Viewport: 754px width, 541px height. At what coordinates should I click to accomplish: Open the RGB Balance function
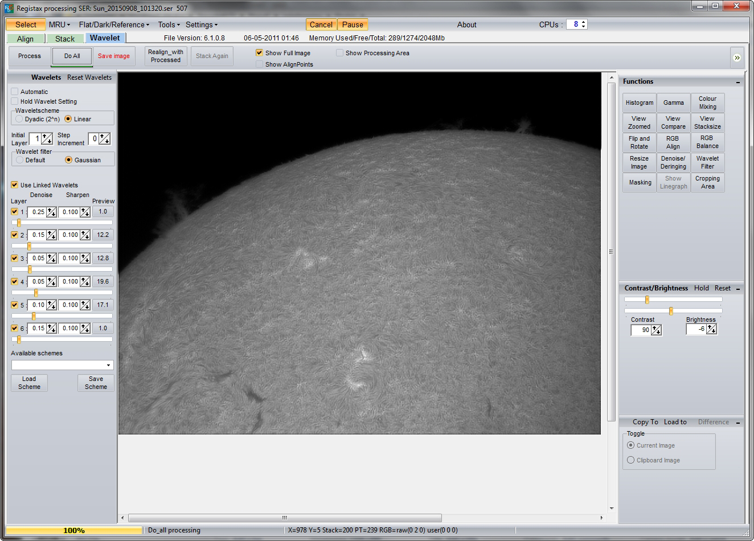click(708, 142)
